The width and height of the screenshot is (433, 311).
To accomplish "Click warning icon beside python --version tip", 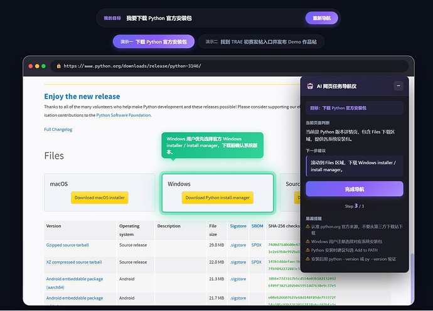I will coord(307,259).
